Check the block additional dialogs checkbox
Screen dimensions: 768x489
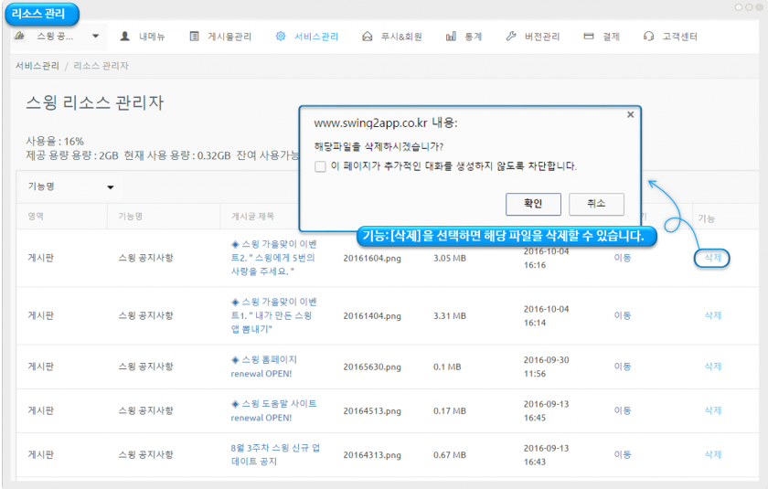320,166
